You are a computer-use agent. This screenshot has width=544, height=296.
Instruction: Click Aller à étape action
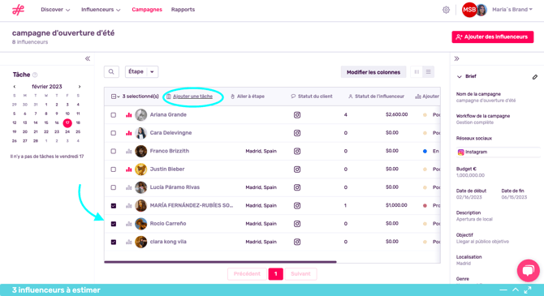coord(248,97)
